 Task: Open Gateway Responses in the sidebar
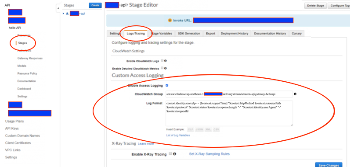(30, 58)
